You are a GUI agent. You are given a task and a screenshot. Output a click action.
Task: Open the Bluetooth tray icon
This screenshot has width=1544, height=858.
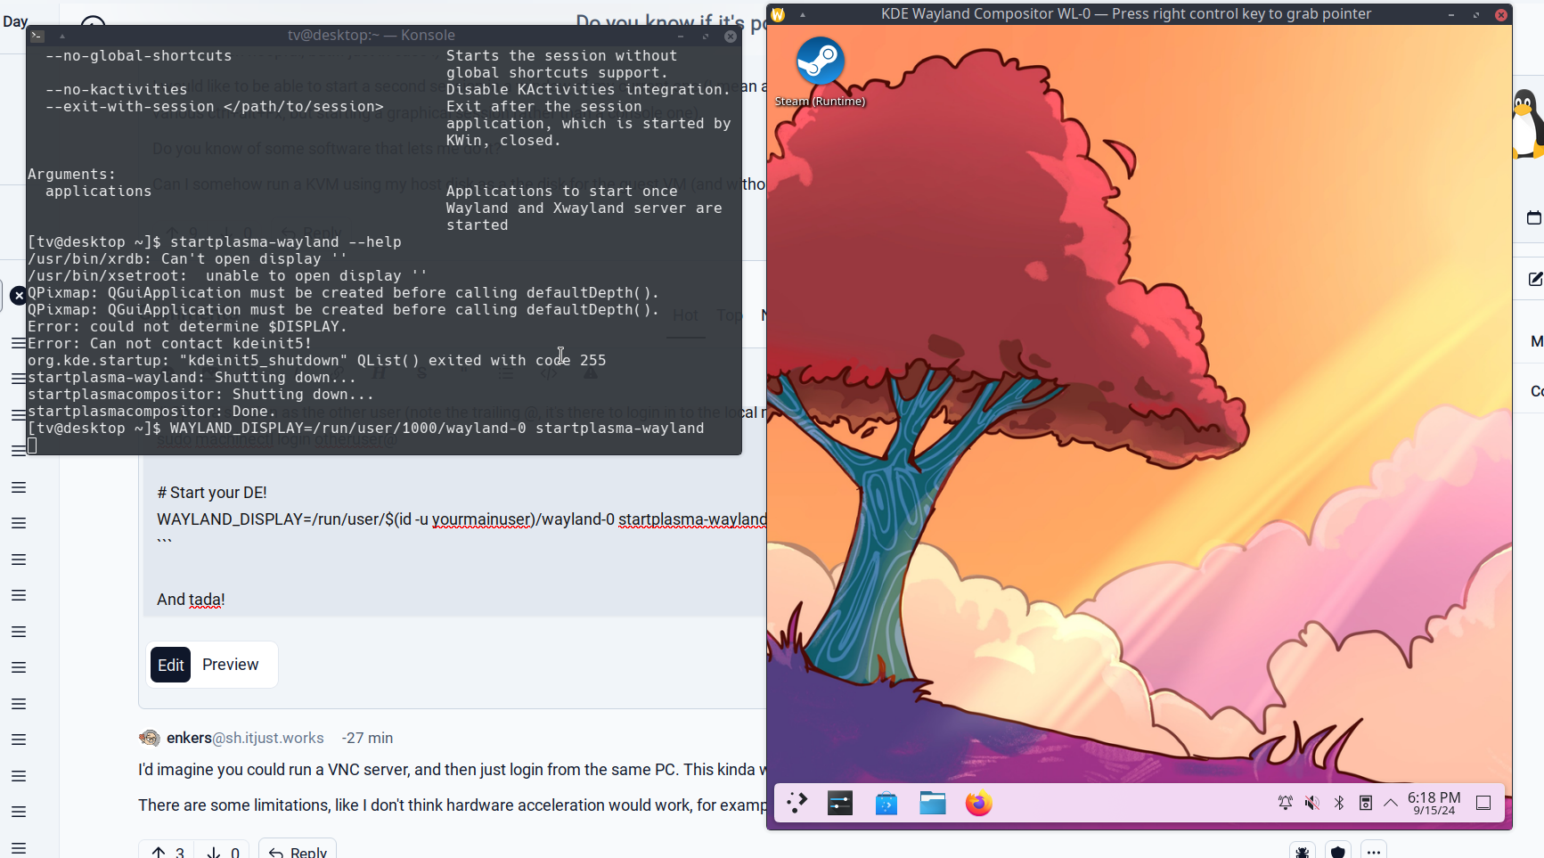(x=1339, y=803)
